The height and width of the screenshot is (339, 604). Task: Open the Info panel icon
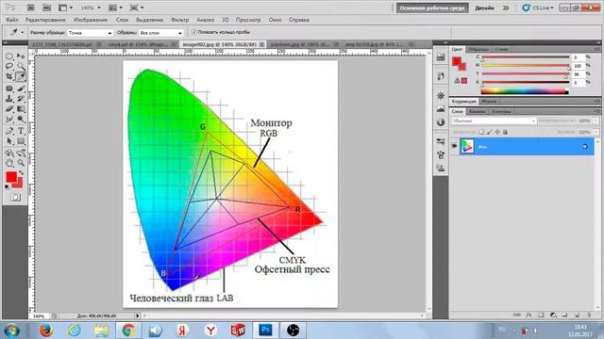click(x=441, y=122)
